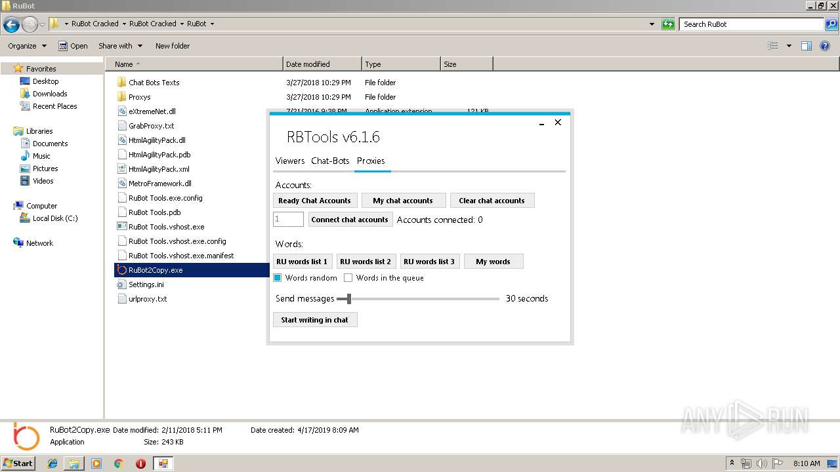The image size is (840, 472).
Task: Click the volume tray icon
Action: pyautogui.click(x=761, y=463)
